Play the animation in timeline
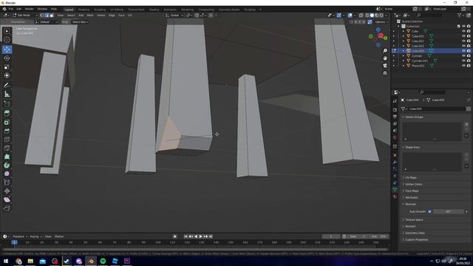The width and height of the screenshot is (473, 266). click(200, 236)
